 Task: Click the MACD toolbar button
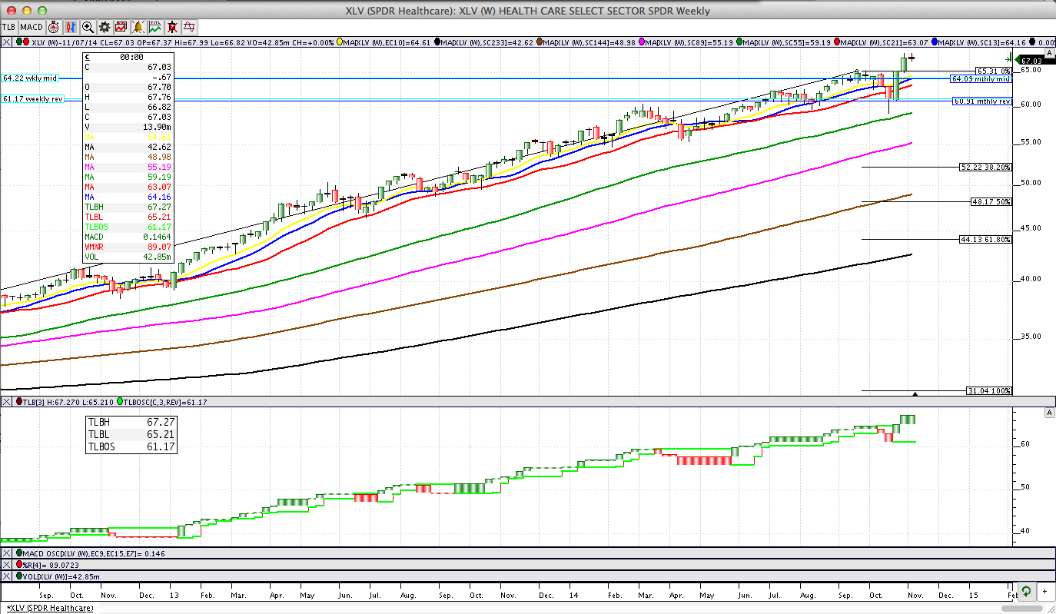[32, 27]
